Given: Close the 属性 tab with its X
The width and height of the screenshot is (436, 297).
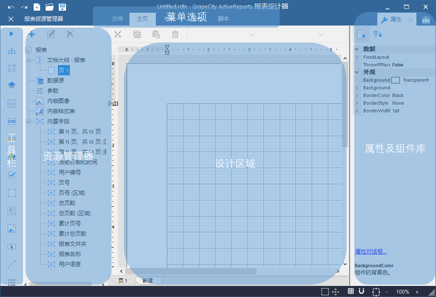Looking at the screenshot, I should click(x=410, y=20).
